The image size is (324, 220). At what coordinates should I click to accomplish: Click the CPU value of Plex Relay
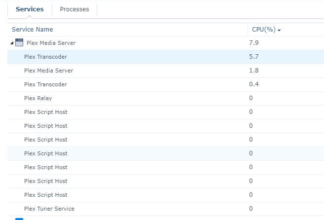251,98
